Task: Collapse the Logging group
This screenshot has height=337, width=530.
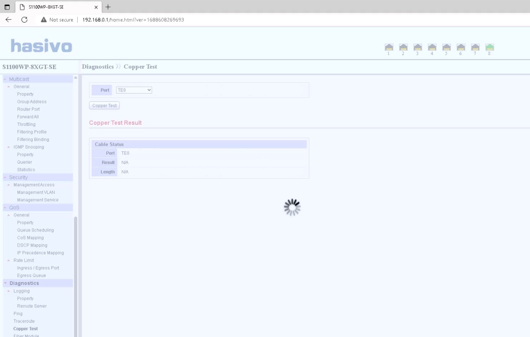Action: tap(9, 291)
